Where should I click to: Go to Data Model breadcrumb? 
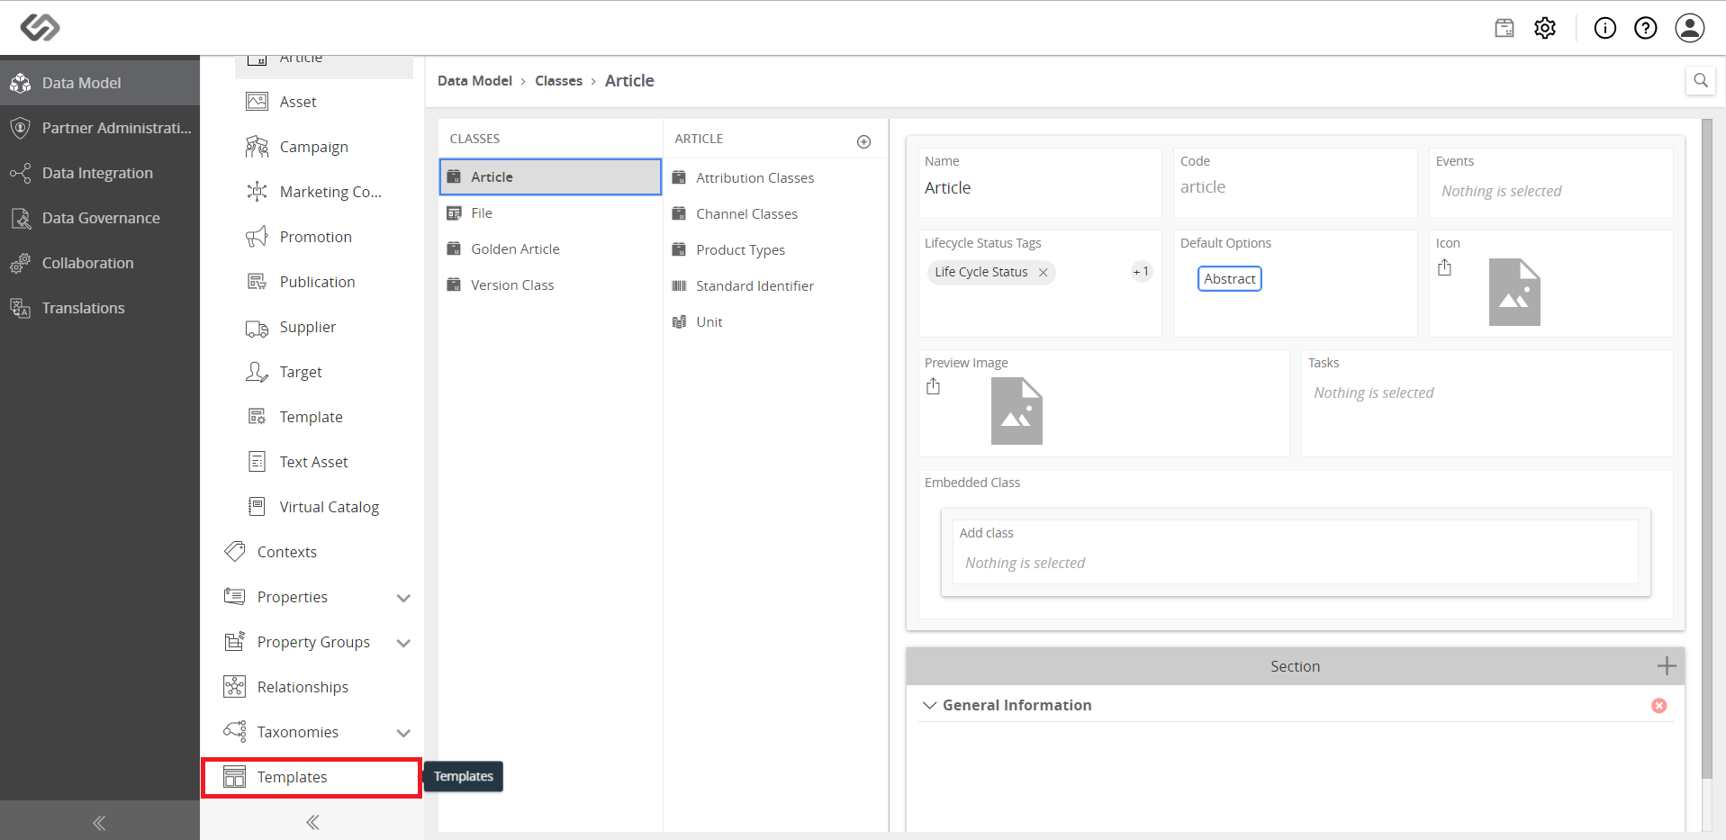tap(474, 81)
